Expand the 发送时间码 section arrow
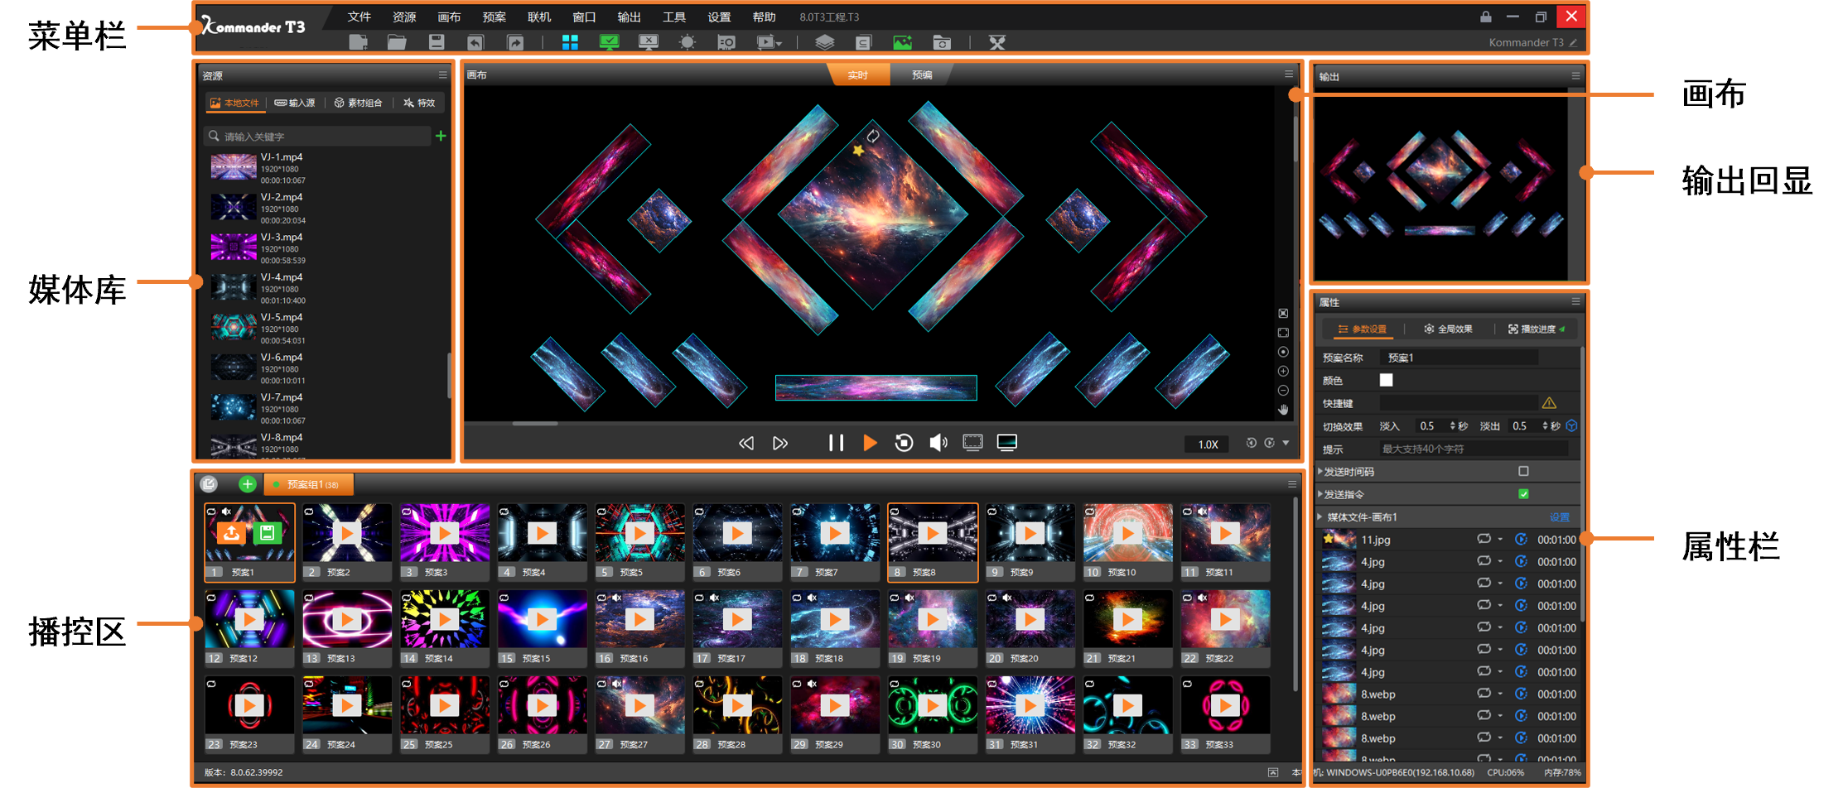1843x788 pixels. tap(1320, 472)
